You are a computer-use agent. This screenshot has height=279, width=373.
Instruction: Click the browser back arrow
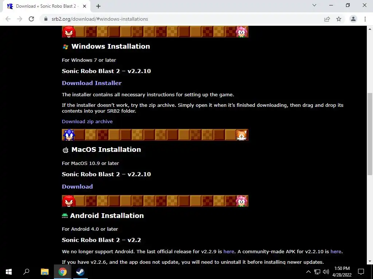pyautogui.click(x=8, y=19)
